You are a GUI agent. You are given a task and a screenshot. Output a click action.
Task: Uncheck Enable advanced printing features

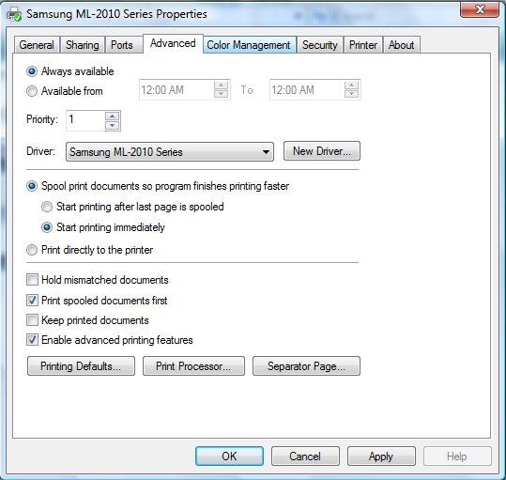click(x=110, y=340)
